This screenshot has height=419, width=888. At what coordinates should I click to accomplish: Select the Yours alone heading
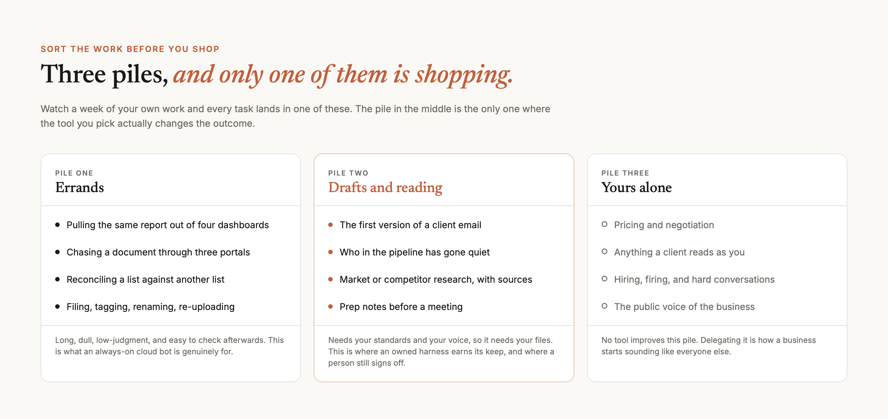tap(637, 187)
